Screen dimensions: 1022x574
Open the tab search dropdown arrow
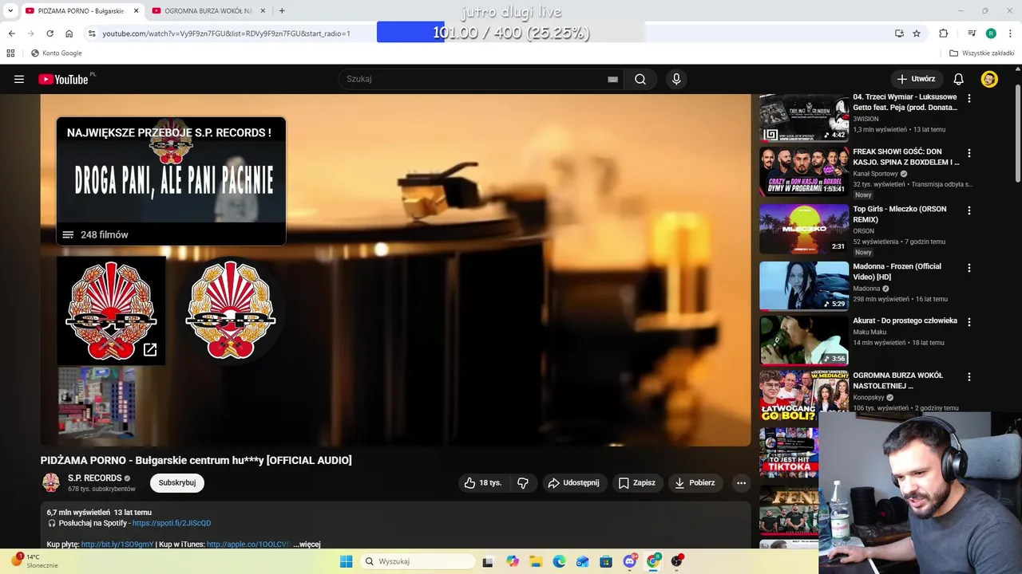(10, 10)
